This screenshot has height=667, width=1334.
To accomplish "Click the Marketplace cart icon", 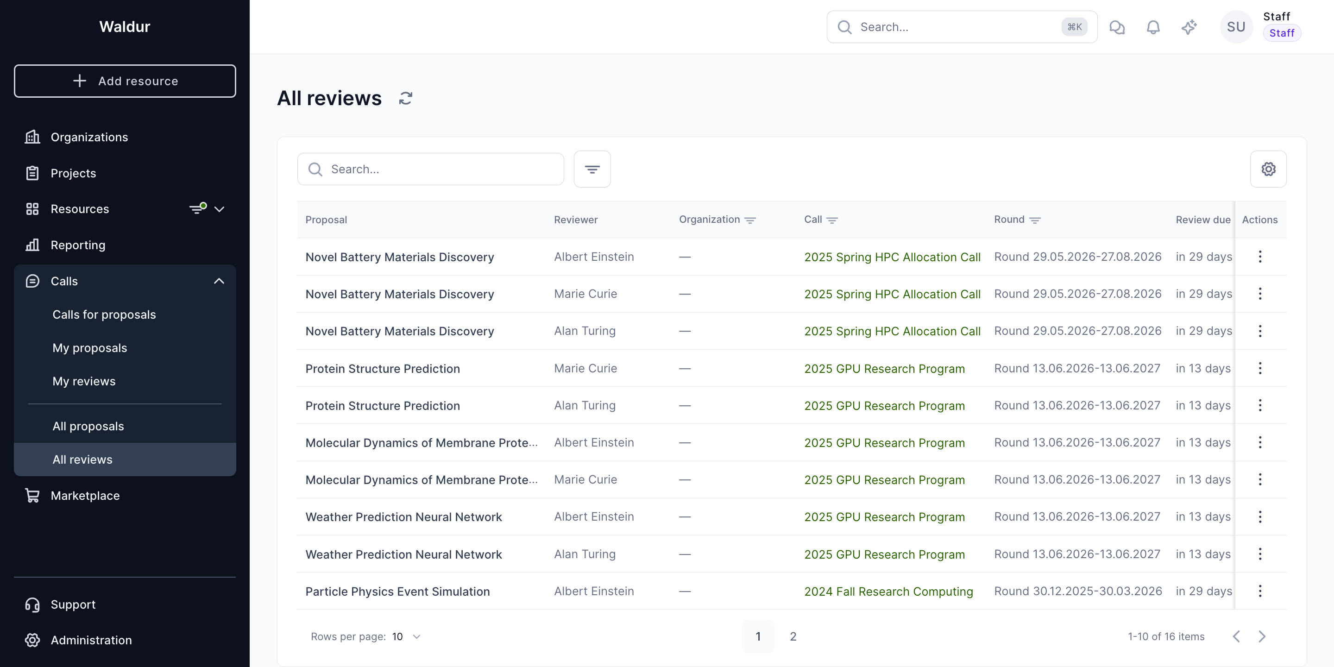I will [x=32, y=496].
